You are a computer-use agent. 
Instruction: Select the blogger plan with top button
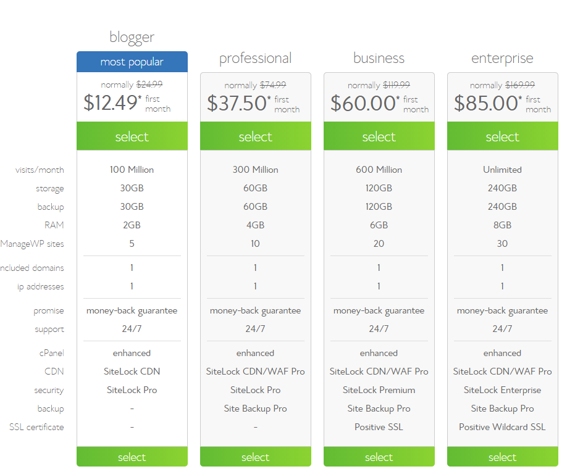point(132,136)
